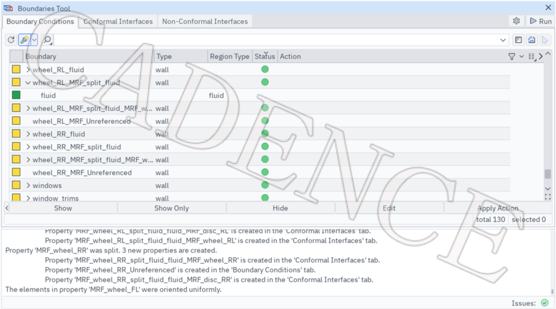Screen dimensions: 556x309
Task: Click the up caret above scrollbar
Action: (x=548, y=54)
